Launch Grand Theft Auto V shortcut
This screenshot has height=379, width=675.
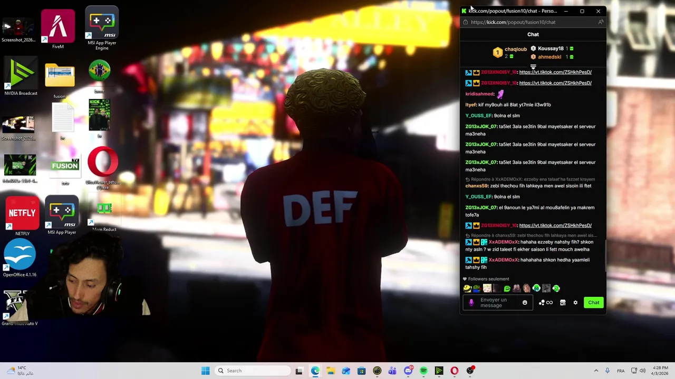20,308
